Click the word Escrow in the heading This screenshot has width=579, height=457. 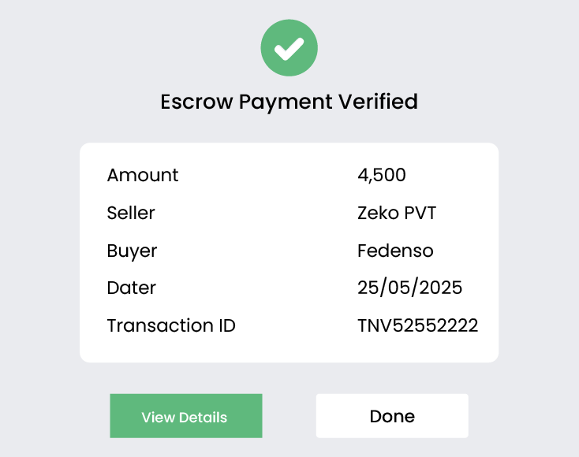[x=196, y=102]
